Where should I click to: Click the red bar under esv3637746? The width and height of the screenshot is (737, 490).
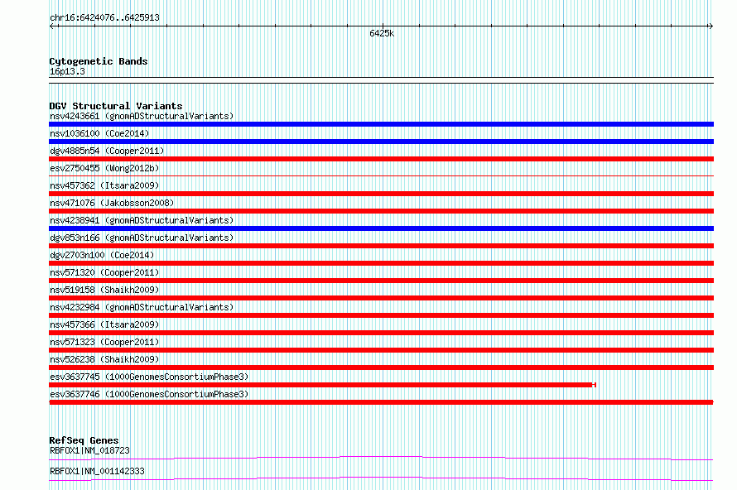(381, 402)
